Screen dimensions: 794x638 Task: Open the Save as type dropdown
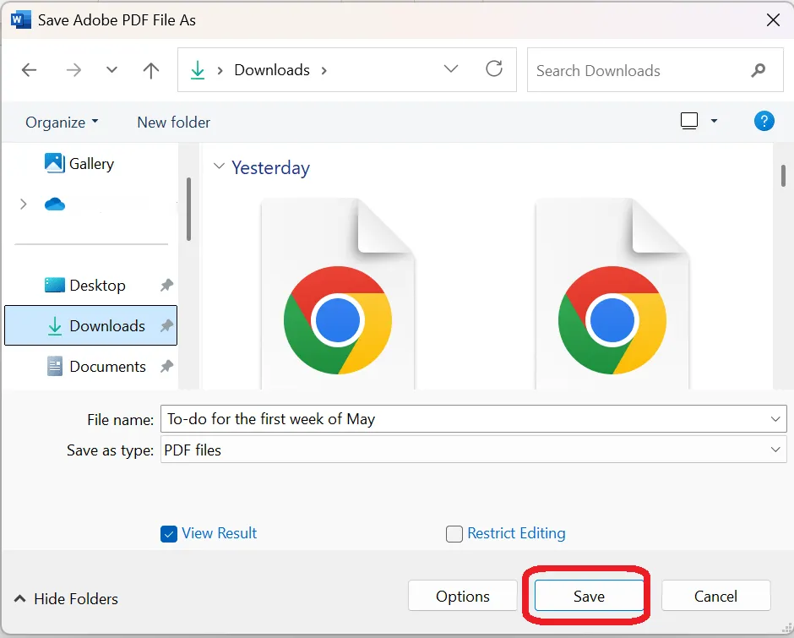[x=775, y=450]
